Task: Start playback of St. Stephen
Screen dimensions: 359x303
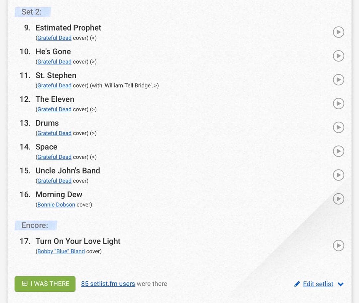Action: click(x=338, y=80)
